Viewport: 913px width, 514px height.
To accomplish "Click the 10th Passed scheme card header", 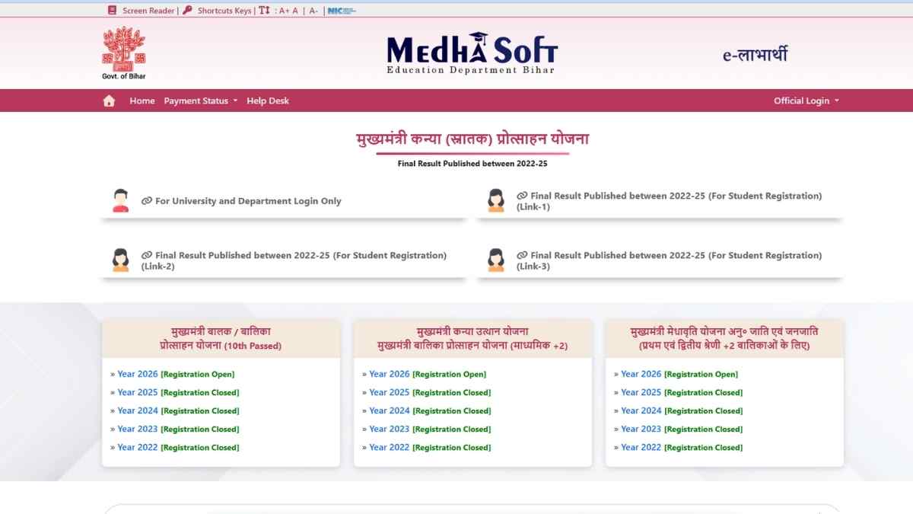I will [x=221, y=338].
